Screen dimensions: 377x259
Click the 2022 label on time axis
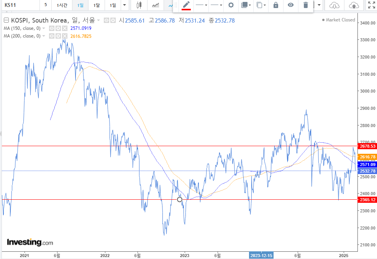[x=105, y=256]
